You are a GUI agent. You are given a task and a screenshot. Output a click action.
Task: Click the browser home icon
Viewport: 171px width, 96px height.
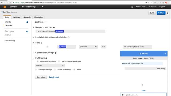click(x=10, y=2)
